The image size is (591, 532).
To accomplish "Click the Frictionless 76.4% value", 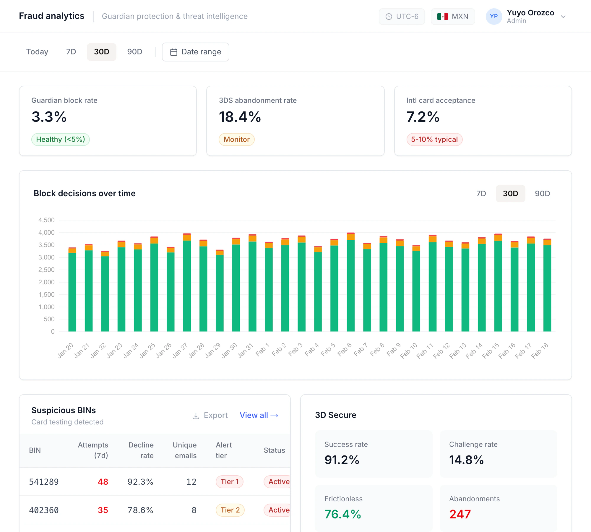I will pos(343,514).
